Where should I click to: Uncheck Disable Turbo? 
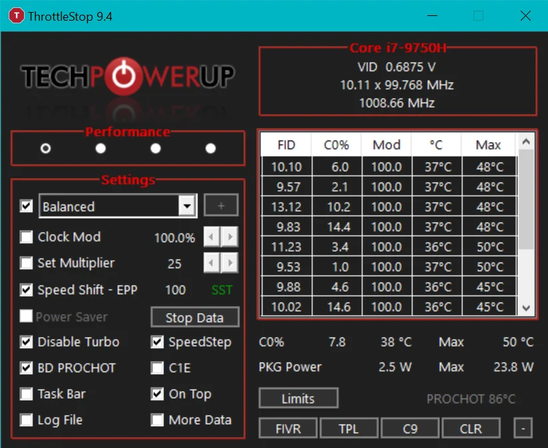[x=26, y=342]
